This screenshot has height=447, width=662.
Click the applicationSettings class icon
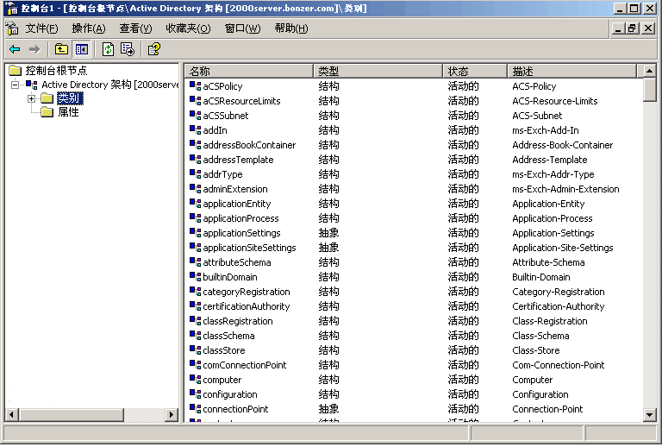tap(195, 233)
